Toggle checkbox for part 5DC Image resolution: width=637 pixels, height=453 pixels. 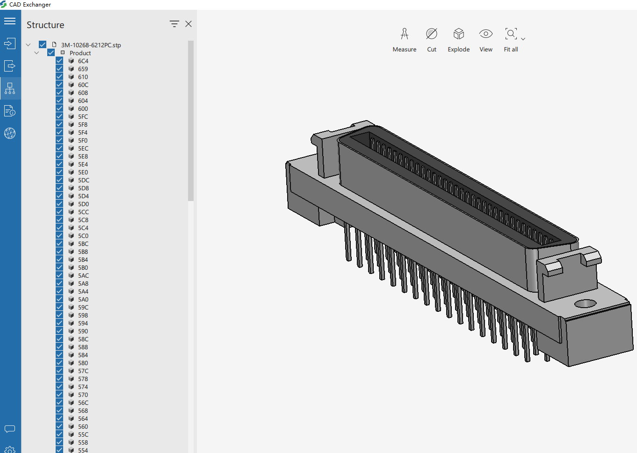coord(59,180)
